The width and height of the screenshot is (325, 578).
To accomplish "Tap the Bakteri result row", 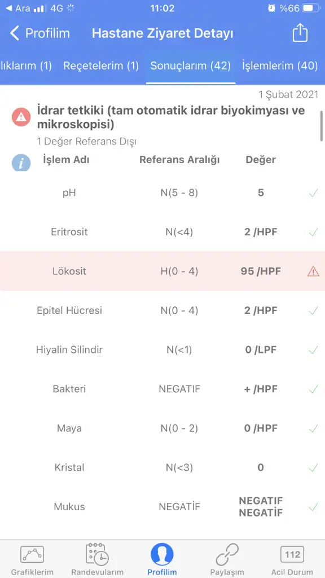I will 162,389.
